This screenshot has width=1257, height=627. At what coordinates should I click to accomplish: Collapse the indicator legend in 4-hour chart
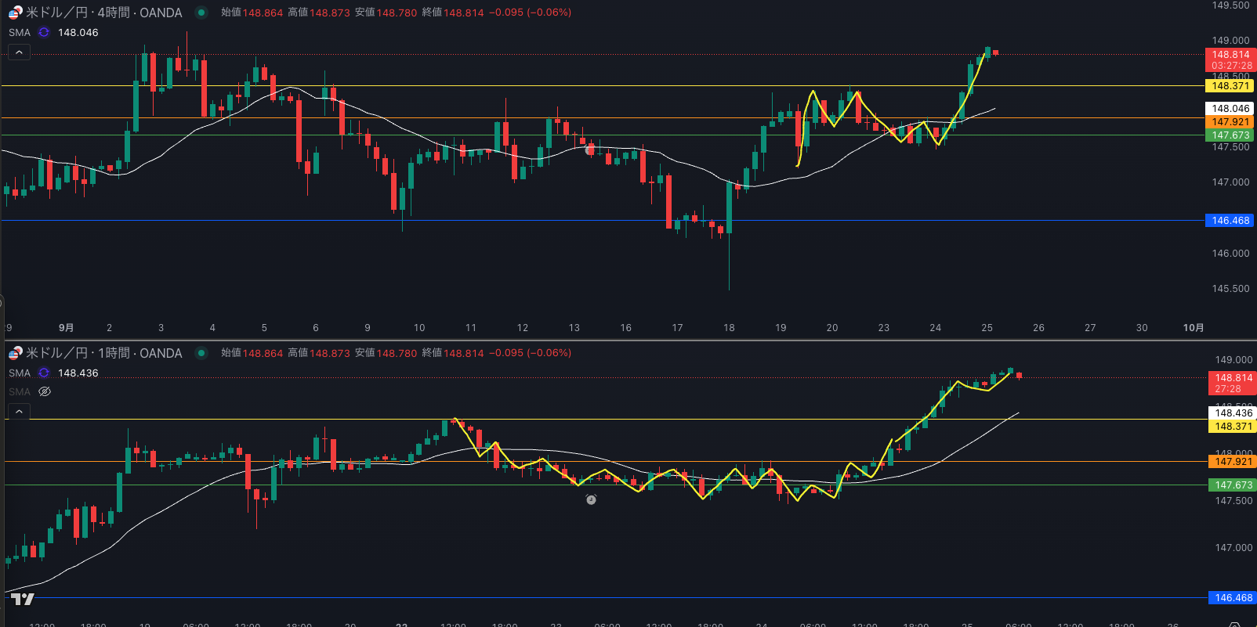click(x=19, y=52)
